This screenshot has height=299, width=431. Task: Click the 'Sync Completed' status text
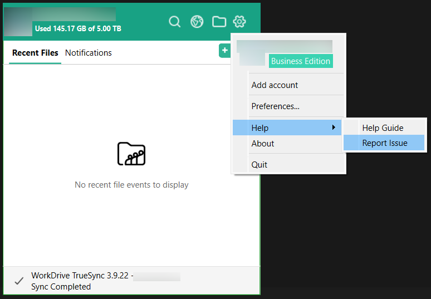[x=61, y=287]
